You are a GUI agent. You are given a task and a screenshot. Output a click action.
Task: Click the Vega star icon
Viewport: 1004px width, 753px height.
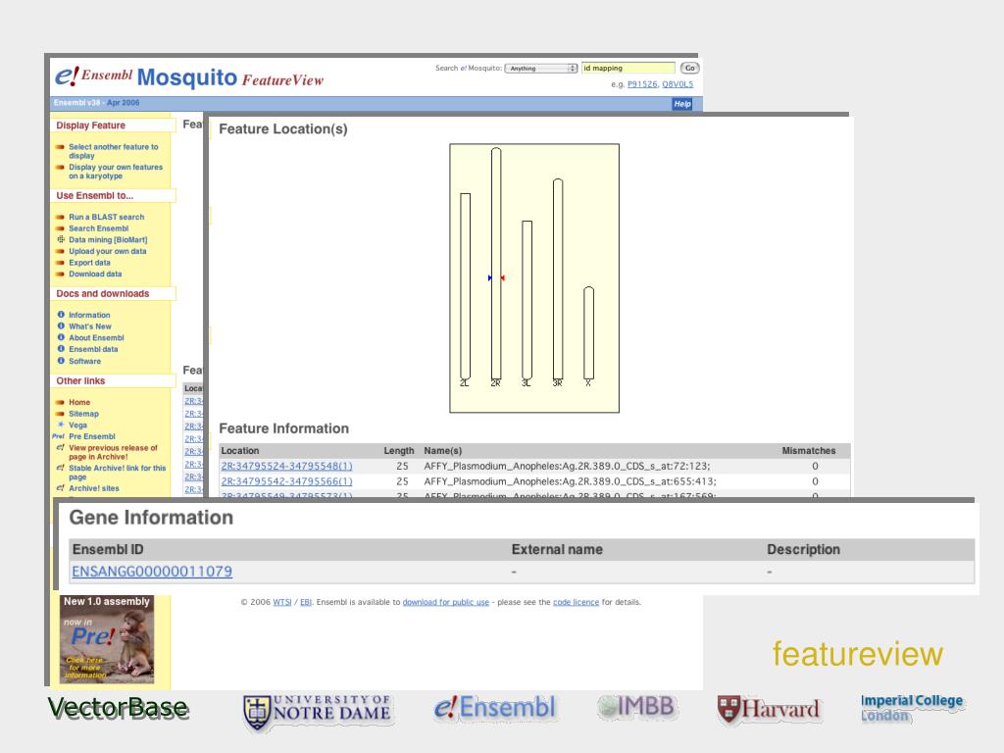61,425
